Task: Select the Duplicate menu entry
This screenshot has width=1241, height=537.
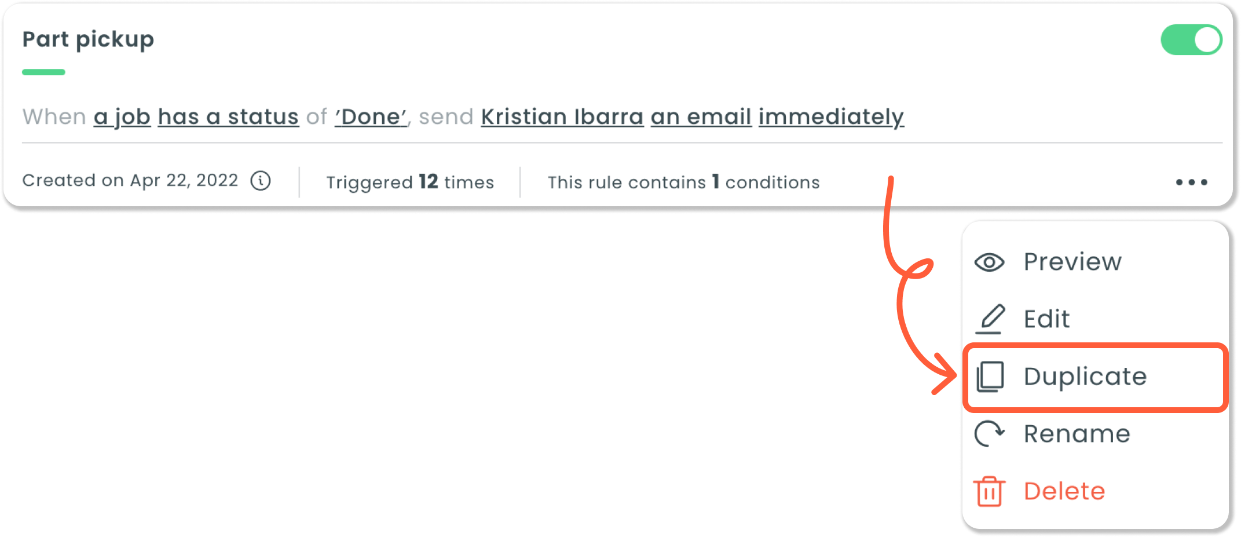Action: coord(1095,377)
